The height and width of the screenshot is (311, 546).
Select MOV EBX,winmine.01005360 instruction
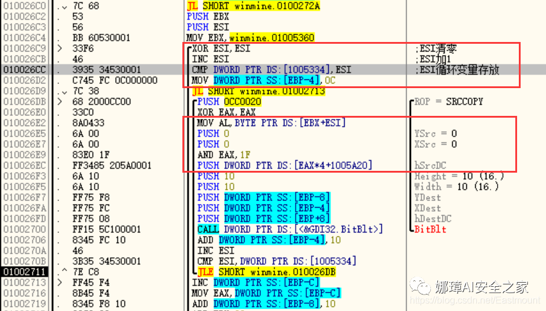pos(250,38)
